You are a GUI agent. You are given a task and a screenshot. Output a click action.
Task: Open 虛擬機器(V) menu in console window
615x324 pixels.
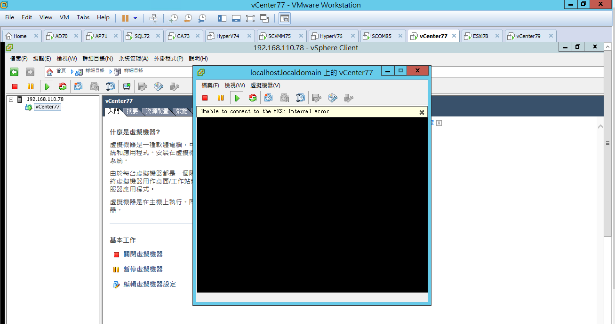pos(265,85)
